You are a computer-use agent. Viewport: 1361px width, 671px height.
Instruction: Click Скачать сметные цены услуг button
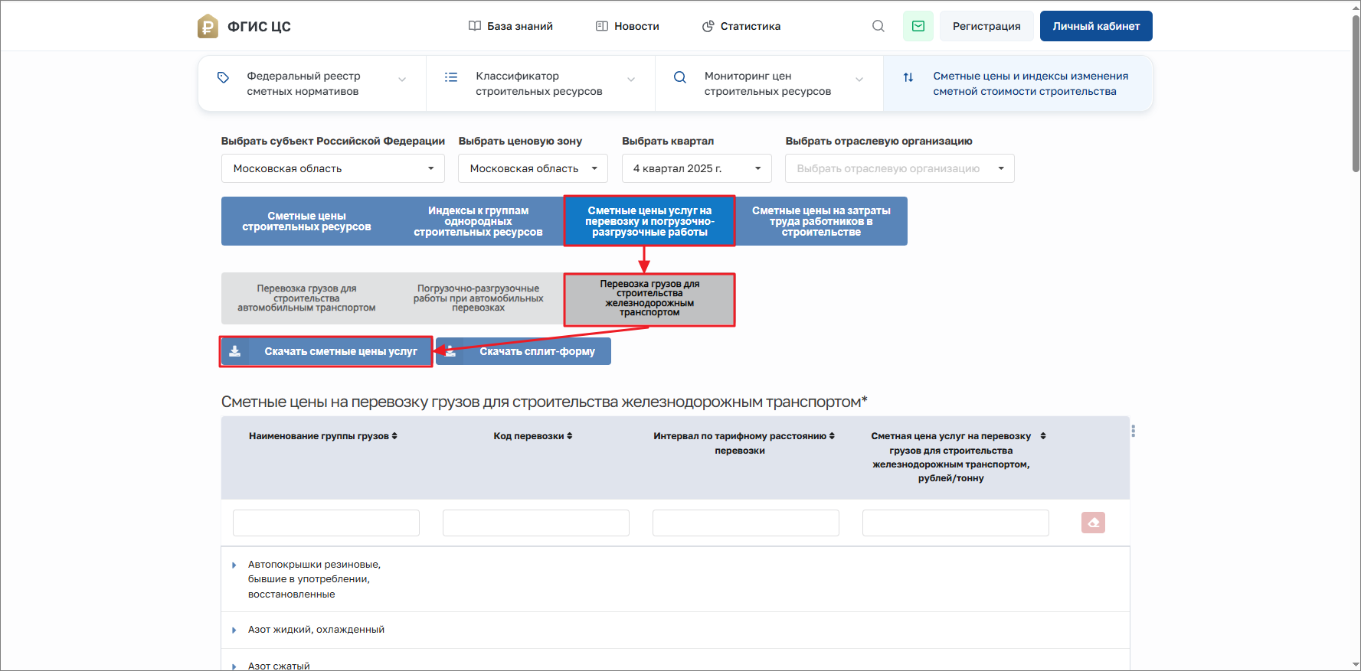(326, 351)
